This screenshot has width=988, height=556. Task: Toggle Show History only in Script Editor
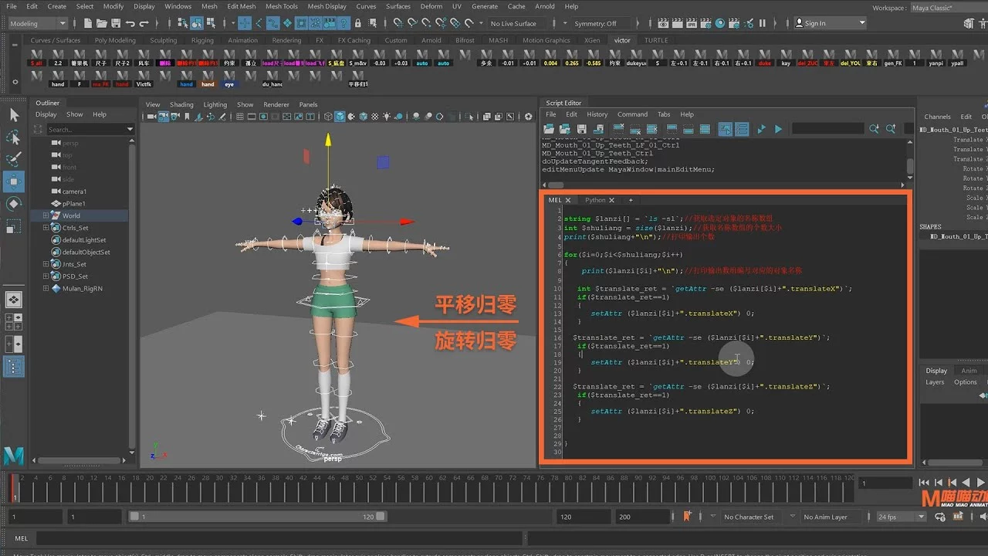pyautogui.click(x=672, y=129)
